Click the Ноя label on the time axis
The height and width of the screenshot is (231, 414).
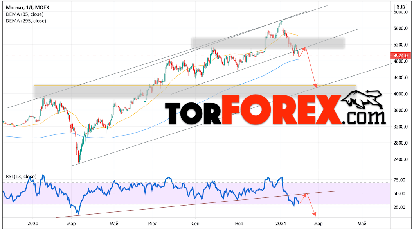coord(239,224)
